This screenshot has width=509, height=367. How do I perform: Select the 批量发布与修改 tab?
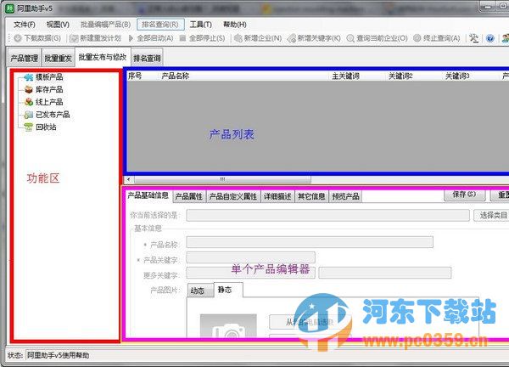[103, 57]
